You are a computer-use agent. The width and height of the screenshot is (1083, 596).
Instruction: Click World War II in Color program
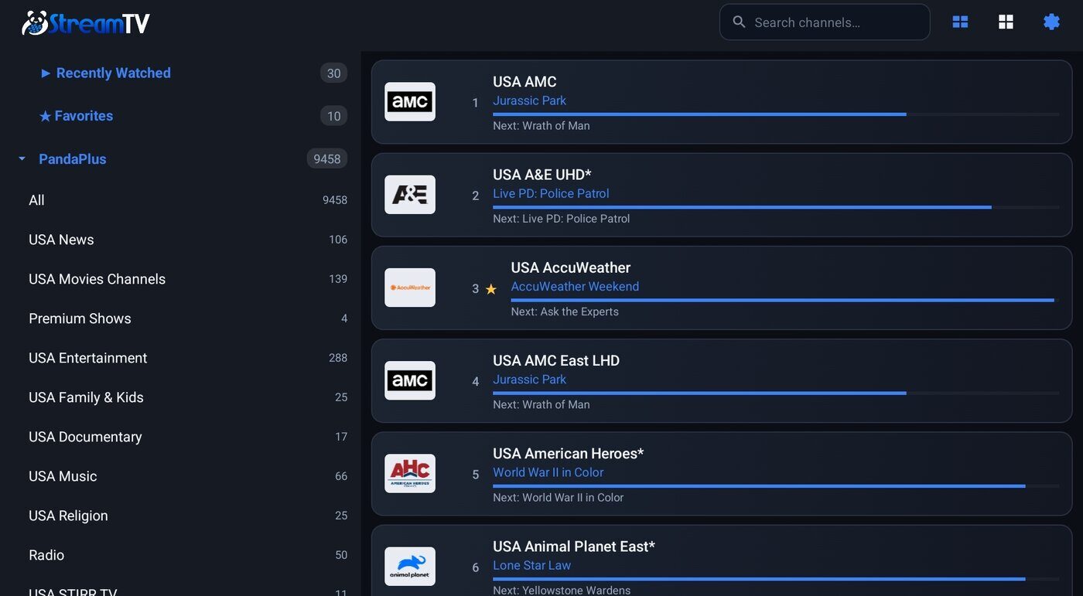click(x=548, y=472)
